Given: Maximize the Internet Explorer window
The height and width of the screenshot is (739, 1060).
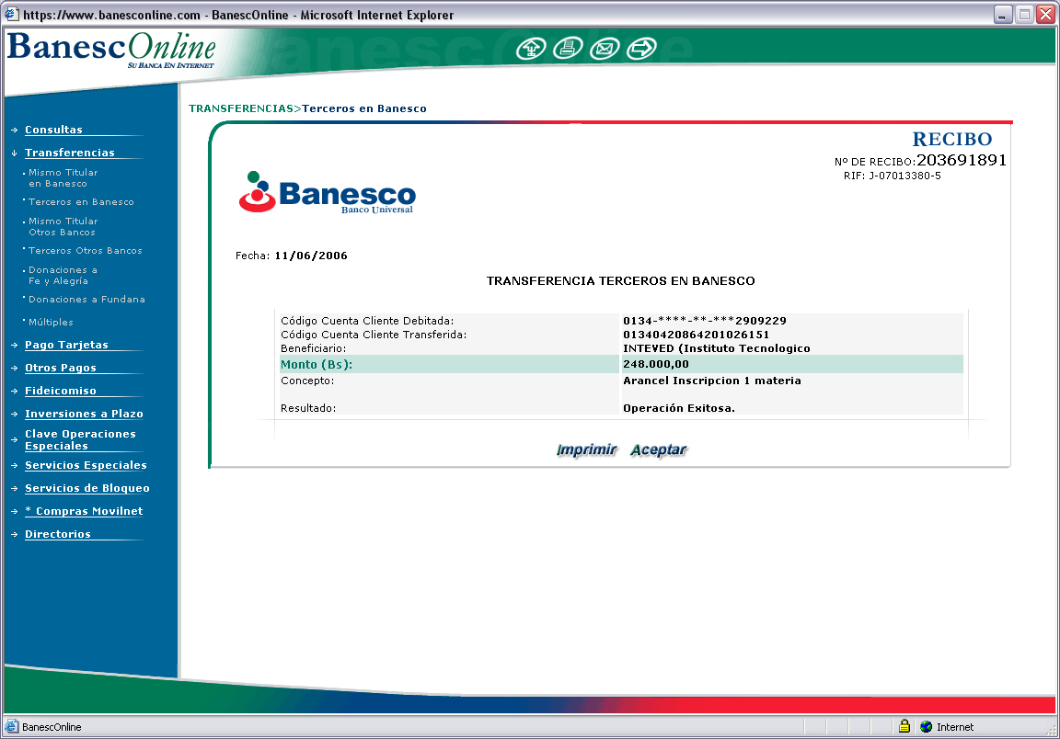Looking at the screenshot, I should click(1025, 14).
